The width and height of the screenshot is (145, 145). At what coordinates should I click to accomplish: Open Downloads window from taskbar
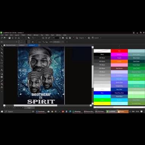41,111
